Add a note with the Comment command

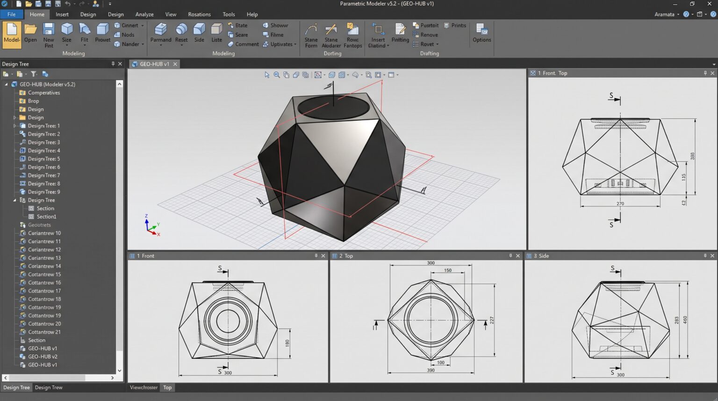tap(243, 44)
